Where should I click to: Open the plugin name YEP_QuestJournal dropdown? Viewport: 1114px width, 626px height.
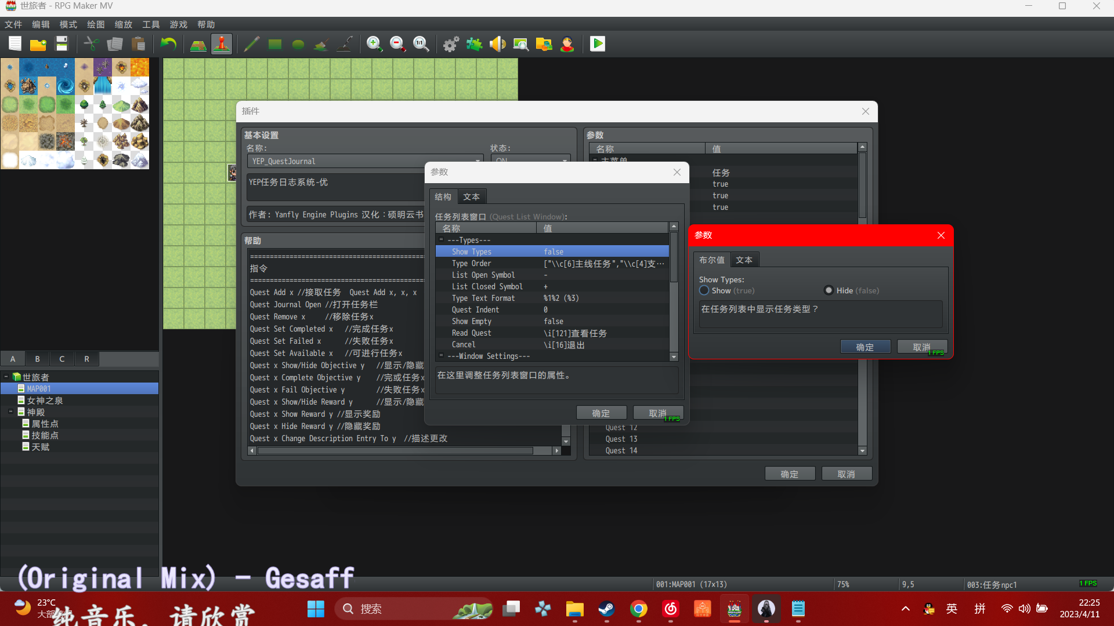(366, 161)
